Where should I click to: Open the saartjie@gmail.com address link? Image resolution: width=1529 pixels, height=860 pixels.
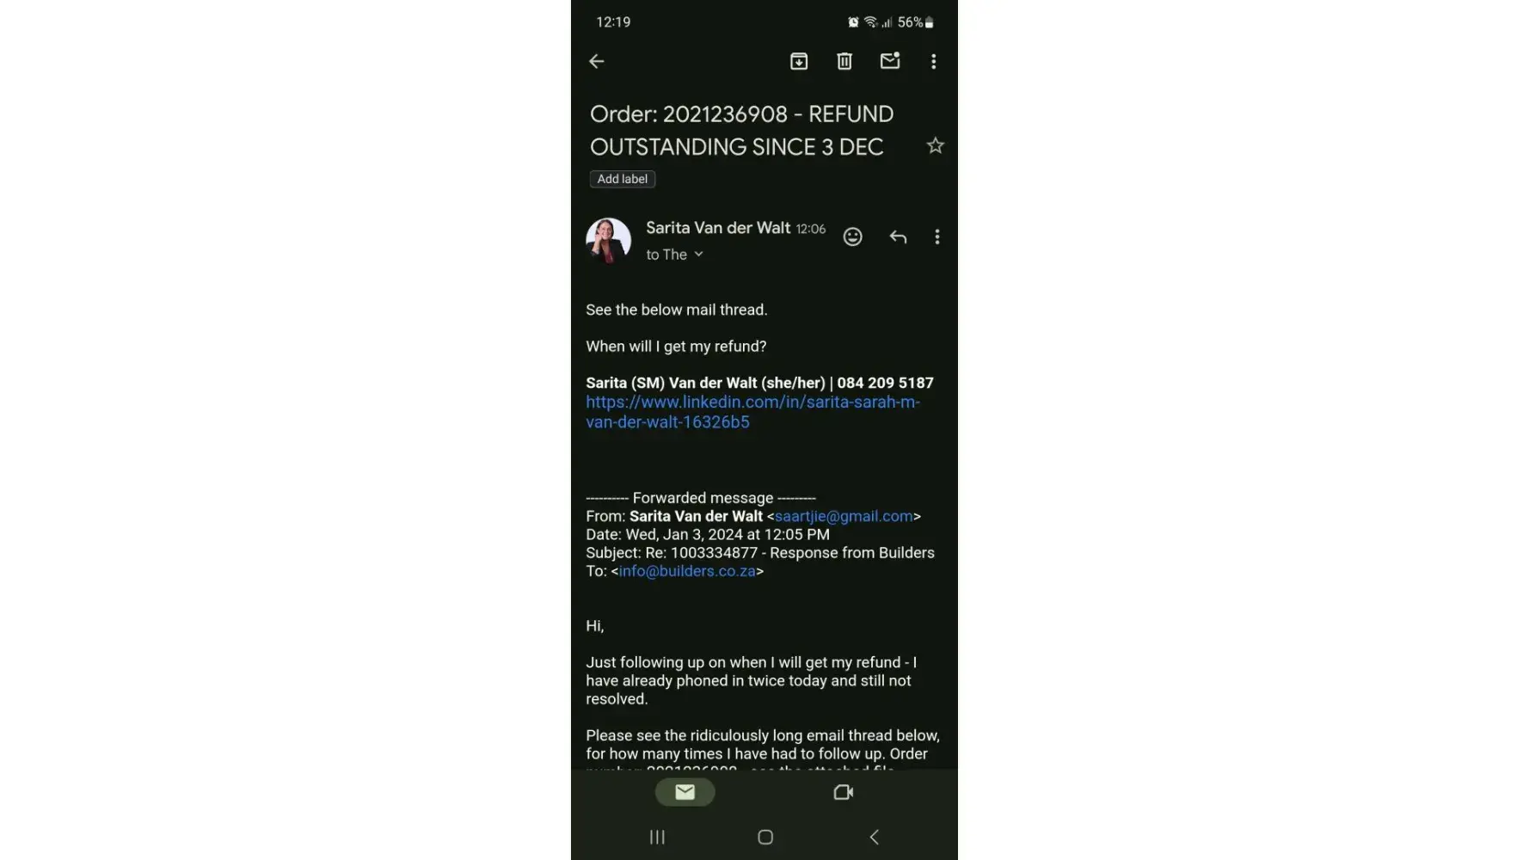844,516
